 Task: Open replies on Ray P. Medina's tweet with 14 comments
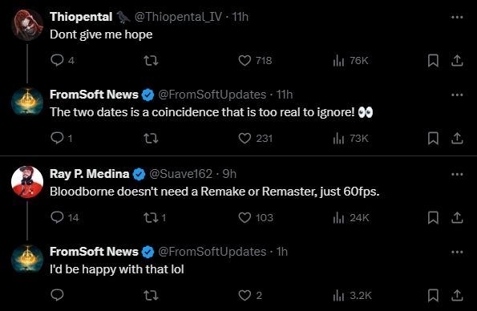click(x=64, y=217)
